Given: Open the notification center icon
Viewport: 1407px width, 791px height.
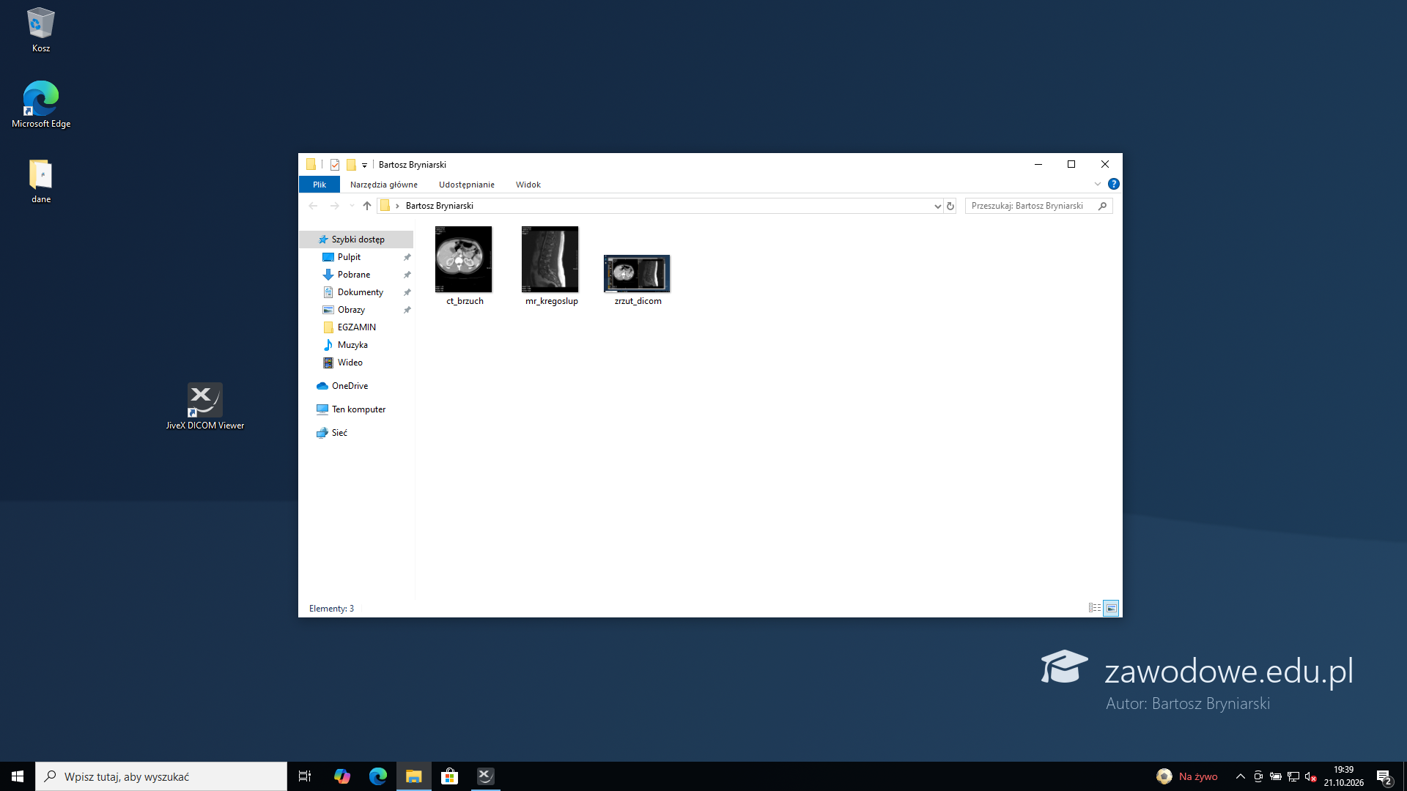Looking at the screenshot, I should point(1384,776).
